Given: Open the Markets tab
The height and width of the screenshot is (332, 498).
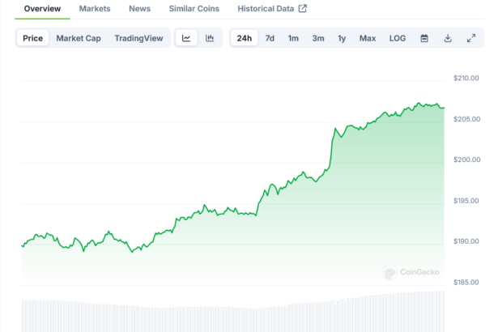Looking at the screenshot, I should tap(95, 9).
